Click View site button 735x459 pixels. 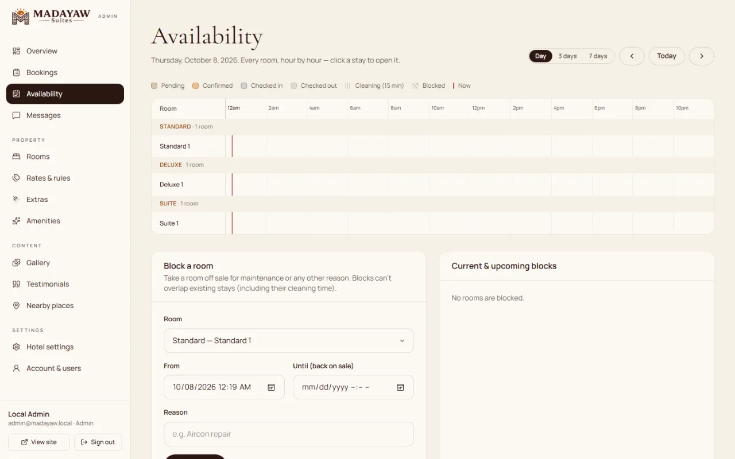(39, 442)
